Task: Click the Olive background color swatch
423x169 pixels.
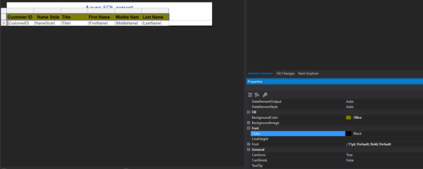Action: (349, 118)
